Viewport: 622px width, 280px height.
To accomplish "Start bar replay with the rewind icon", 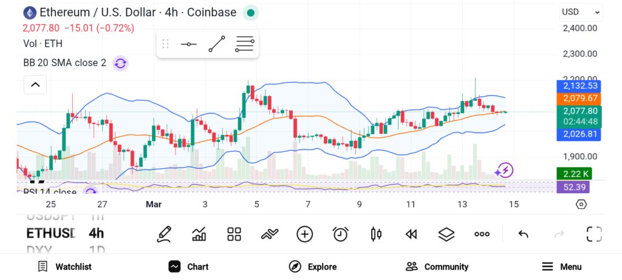I will point(411,234).
